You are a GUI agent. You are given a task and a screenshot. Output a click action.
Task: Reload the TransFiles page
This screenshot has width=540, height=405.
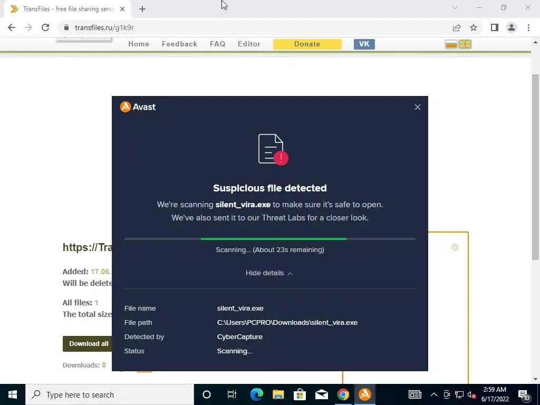coord(45,27)
